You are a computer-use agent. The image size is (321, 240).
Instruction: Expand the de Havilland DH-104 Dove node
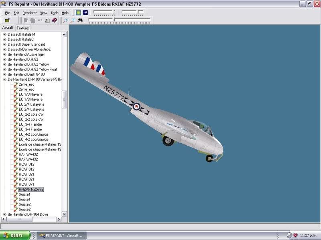(x=4, y=214)
